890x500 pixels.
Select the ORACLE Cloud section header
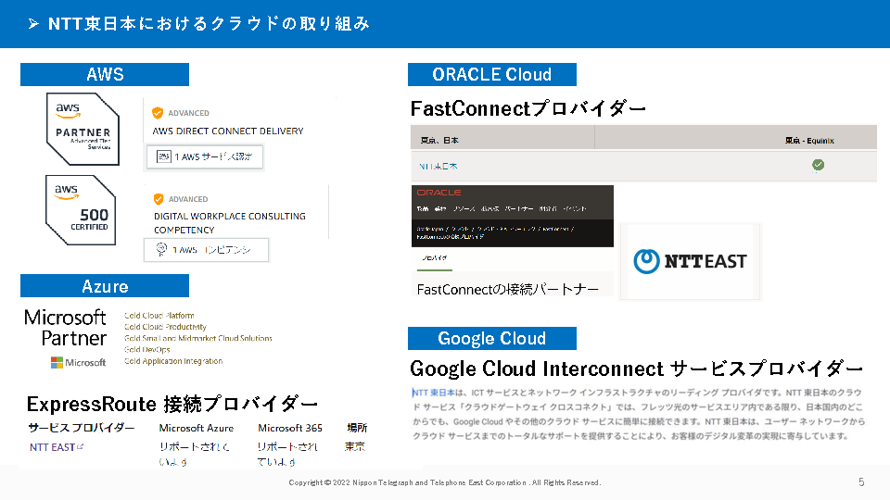491,75
